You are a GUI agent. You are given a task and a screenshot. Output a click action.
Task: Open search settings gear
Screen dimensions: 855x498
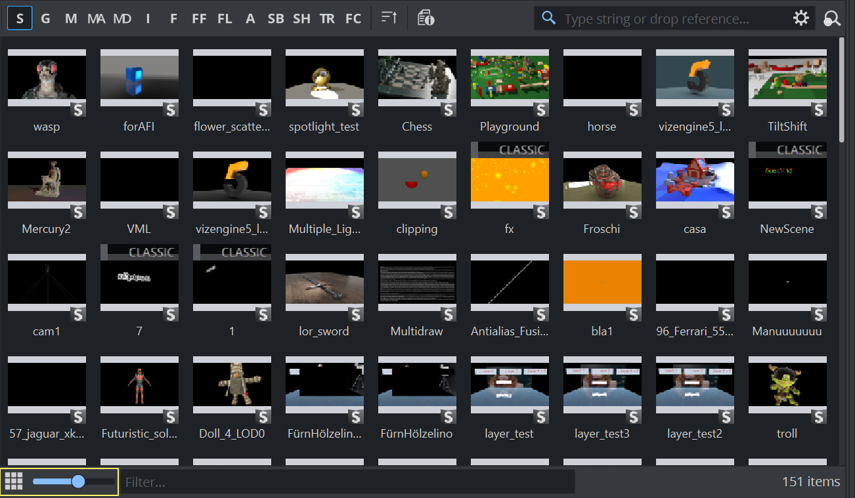click(801, 18)
